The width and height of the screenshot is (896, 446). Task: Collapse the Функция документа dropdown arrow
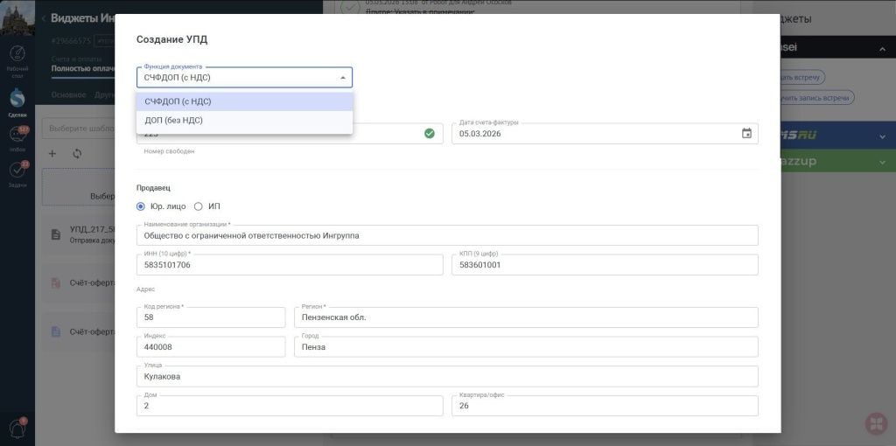(x=343, y=78)
